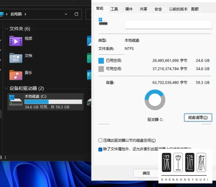Screen dimensions: 216x187
Task: Click the 此电脑 breadcrumb in the address bar
Action: coord(16,14)
